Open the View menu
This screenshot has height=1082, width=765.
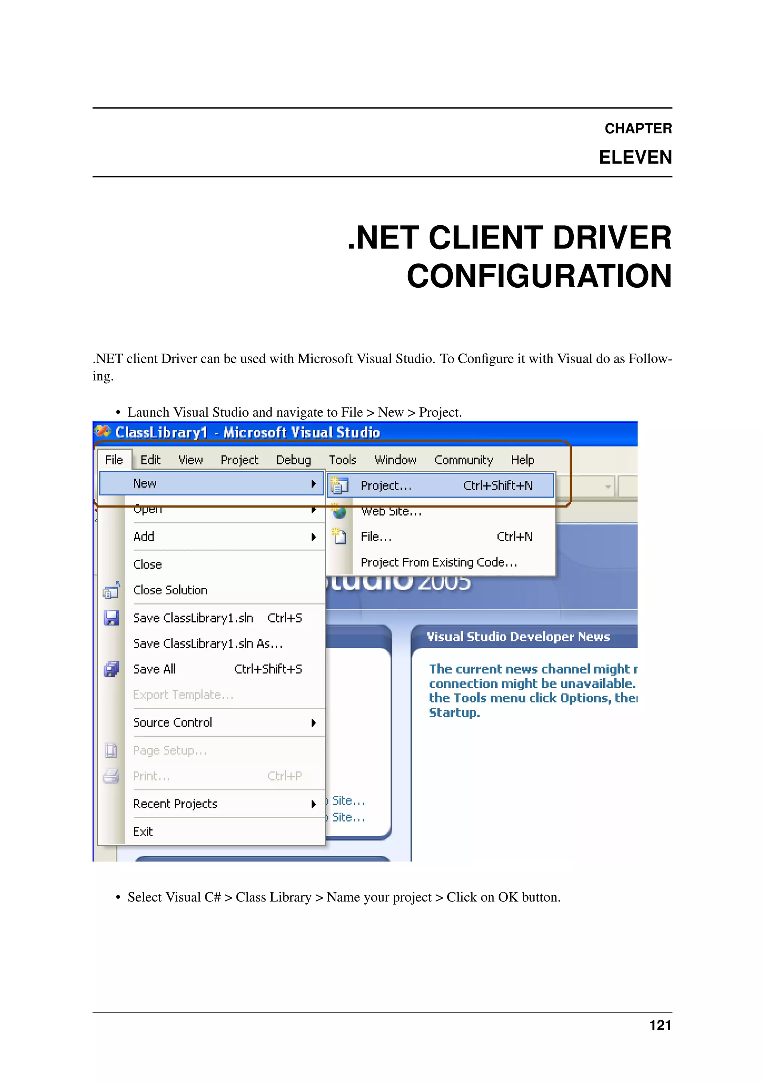(190, 460)
